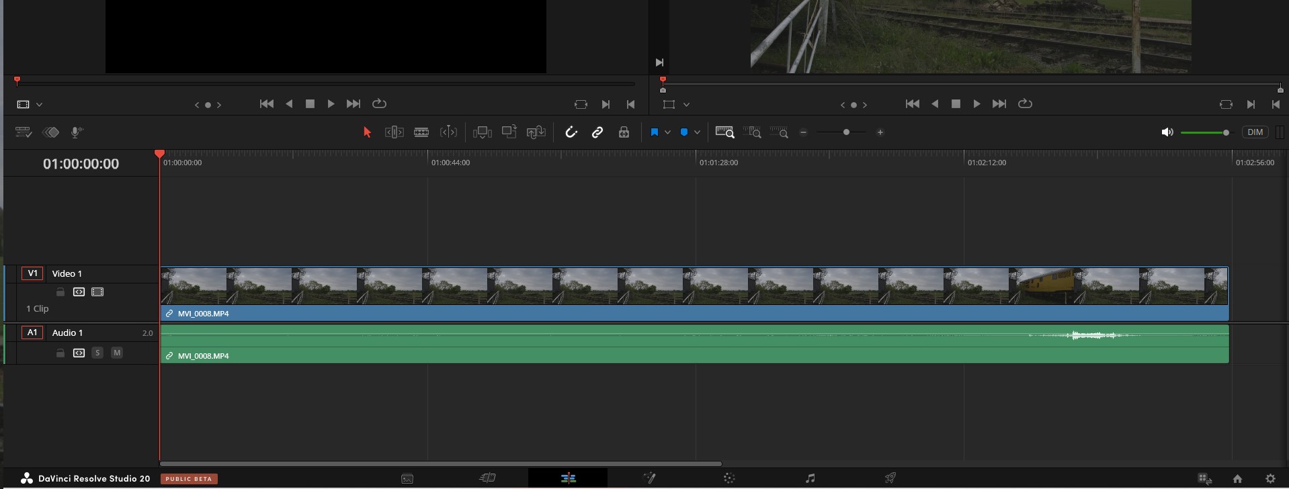1289x489 pixels.
Task: Select MVI_0008.MP4 video clip on V1
Action: (x=694, y=294)
